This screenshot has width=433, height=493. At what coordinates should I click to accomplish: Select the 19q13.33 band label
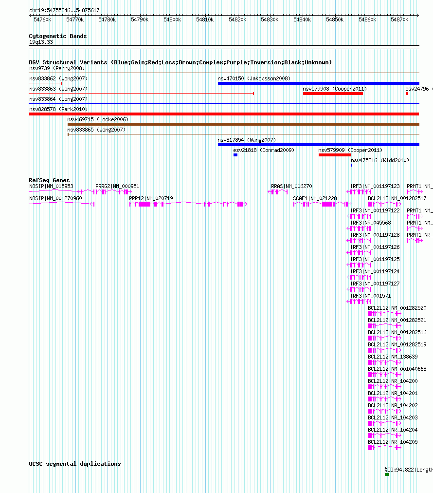pos(41,42)
